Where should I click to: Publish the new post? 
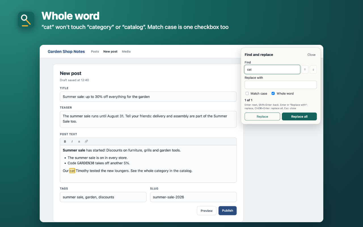(x=227, y=211)
